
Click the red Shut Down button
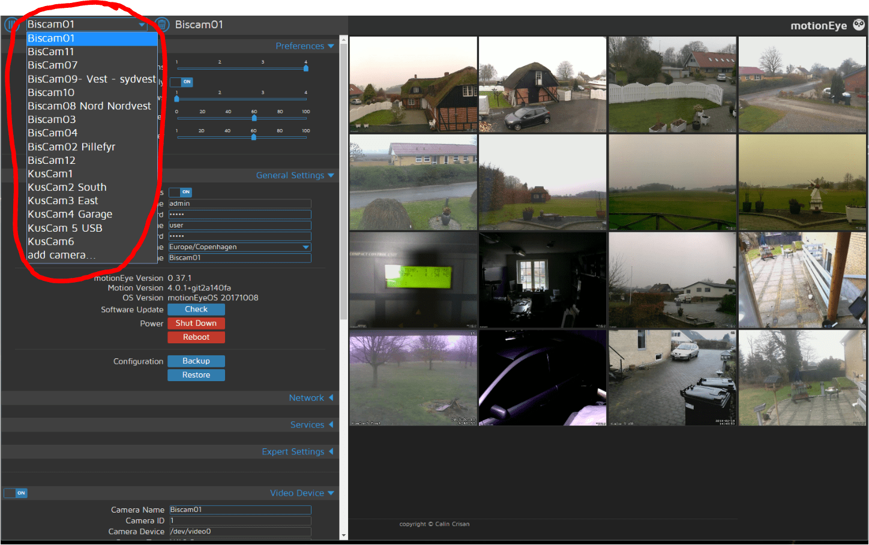point(196,324)
